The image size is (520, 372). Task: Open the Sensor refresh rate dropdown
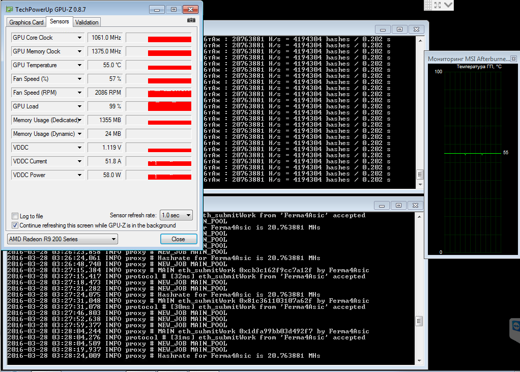tap(176, 215)
